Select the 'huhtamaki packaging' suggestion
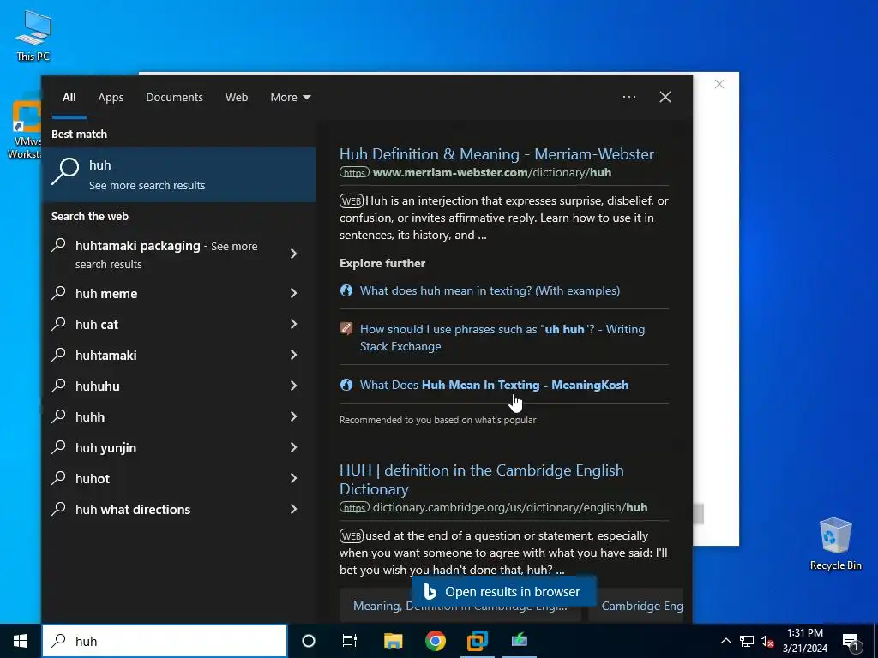The height and width of the screenshot is (658, 878). tap(166, 254)
